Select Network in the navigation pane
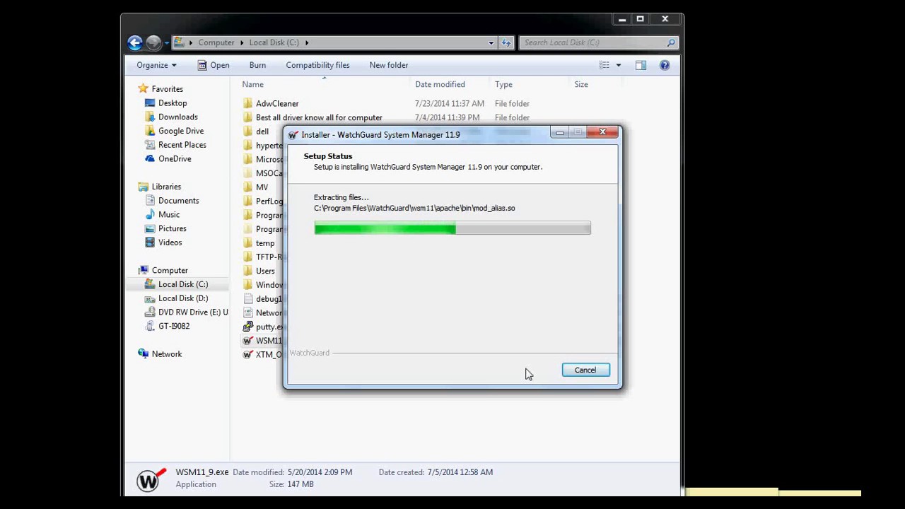Viewport: 905px width, 509px height. tap(167, 354)
